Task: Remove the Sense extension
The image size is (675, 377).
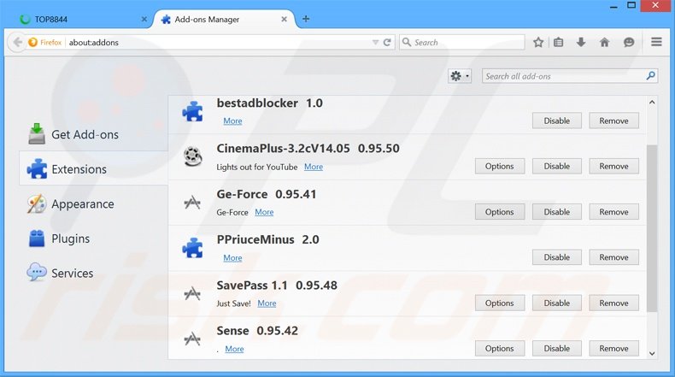Action: [x=613, y=348]
